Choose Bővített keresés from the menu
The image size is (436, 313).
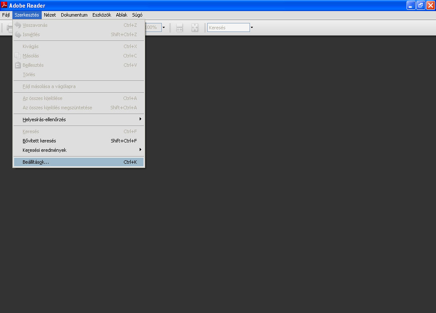pyautogui.click(x=79, y=141)
